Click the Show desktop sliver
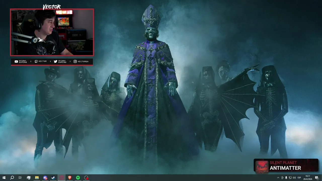The width and height of the screenshot is (322, 181). pos(321,178)
